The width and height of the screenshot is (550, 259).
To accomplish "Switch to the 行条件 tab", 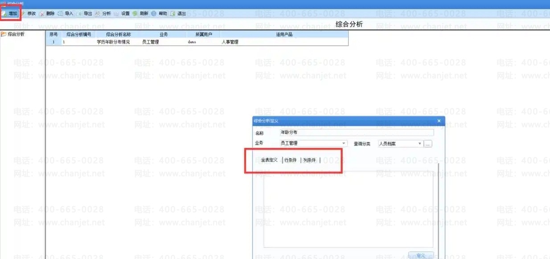I will point(291,160).
